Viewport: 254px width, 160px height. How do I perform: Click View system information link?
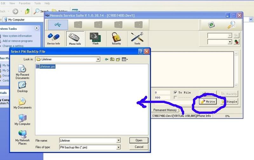[x=17, y=36]
